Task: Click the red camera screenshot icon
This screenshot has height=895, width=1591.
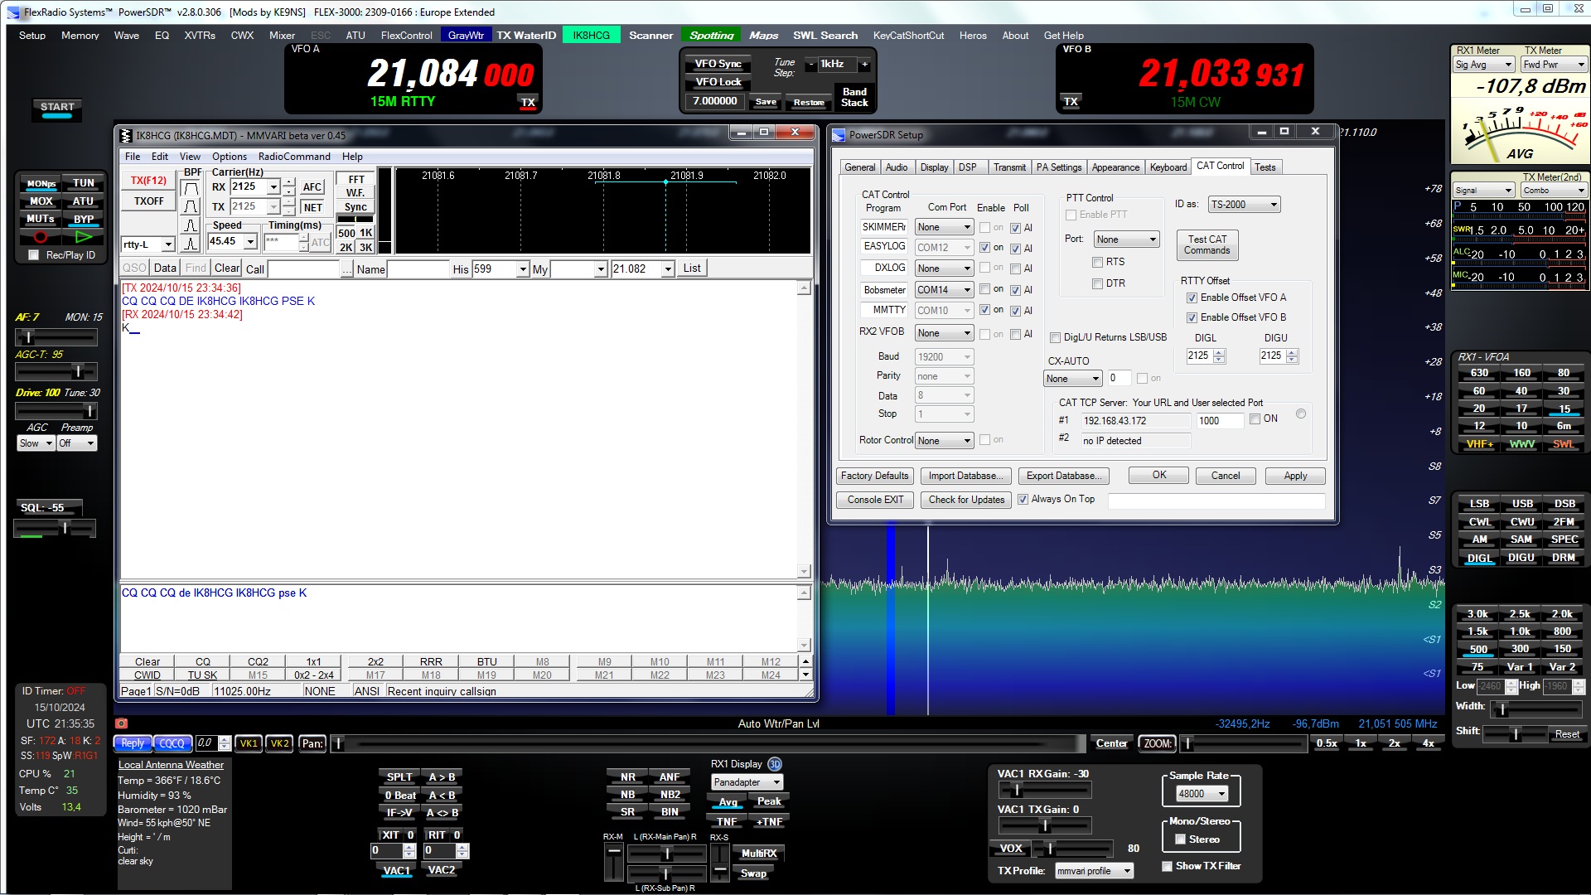Action: click(121, 723)
